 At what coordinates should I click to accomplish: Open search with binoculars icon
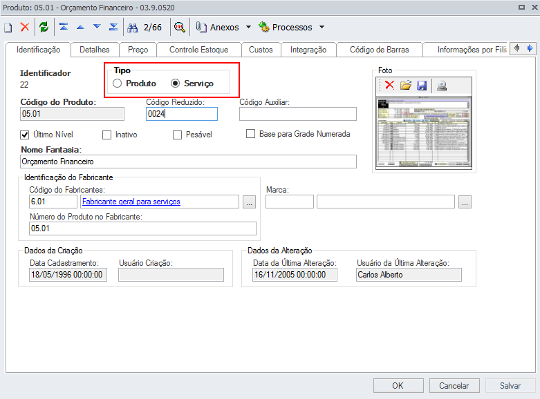[x=132, y=27]
